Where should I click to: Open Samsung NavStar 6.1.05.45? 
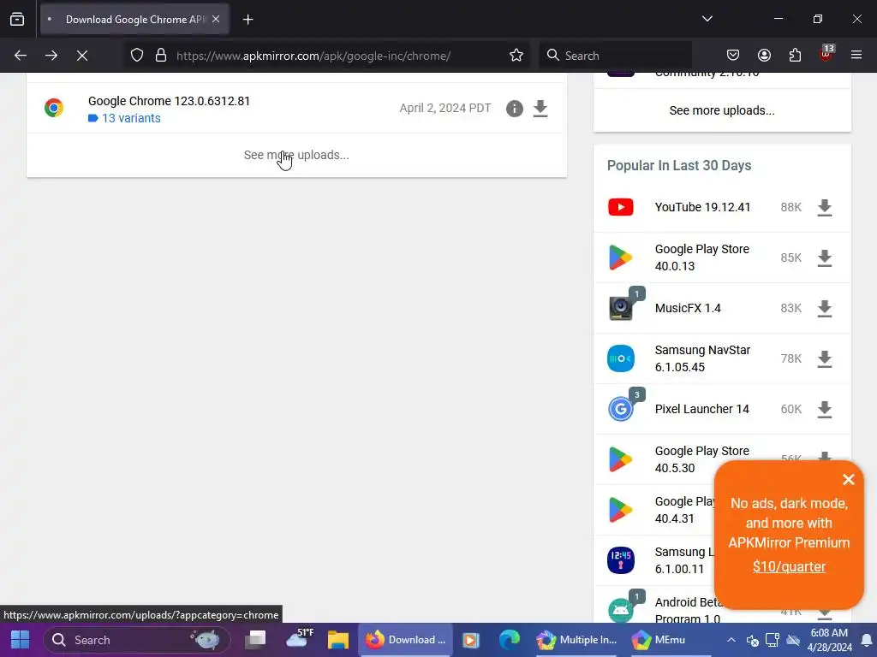point(702,358)
